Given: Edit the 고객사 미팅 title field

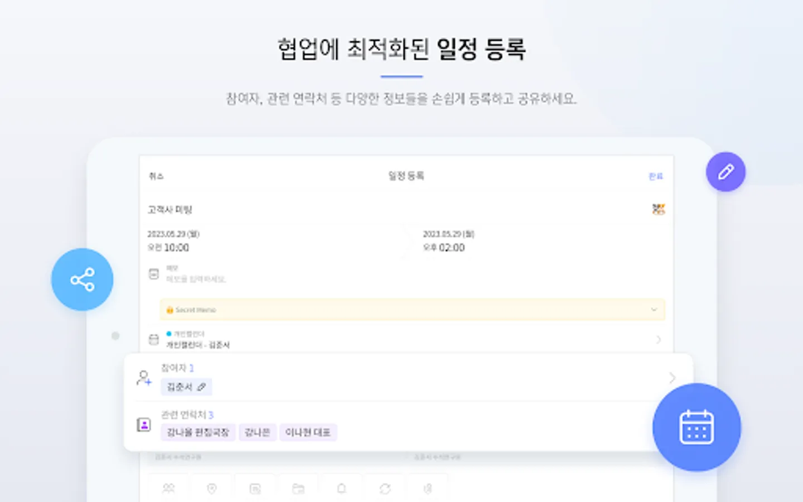Looking at the screenshot, I should (170, 210).
